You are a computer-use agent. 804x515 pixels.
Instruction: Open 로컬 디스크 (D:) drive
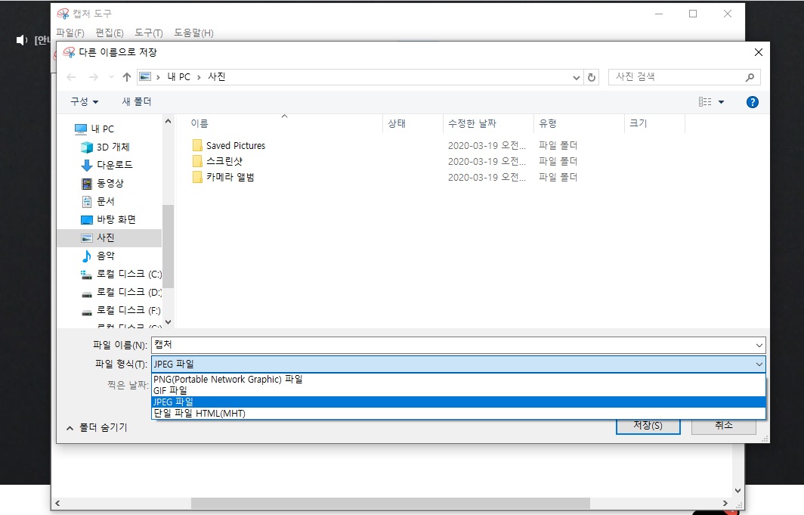click(121, 292)
